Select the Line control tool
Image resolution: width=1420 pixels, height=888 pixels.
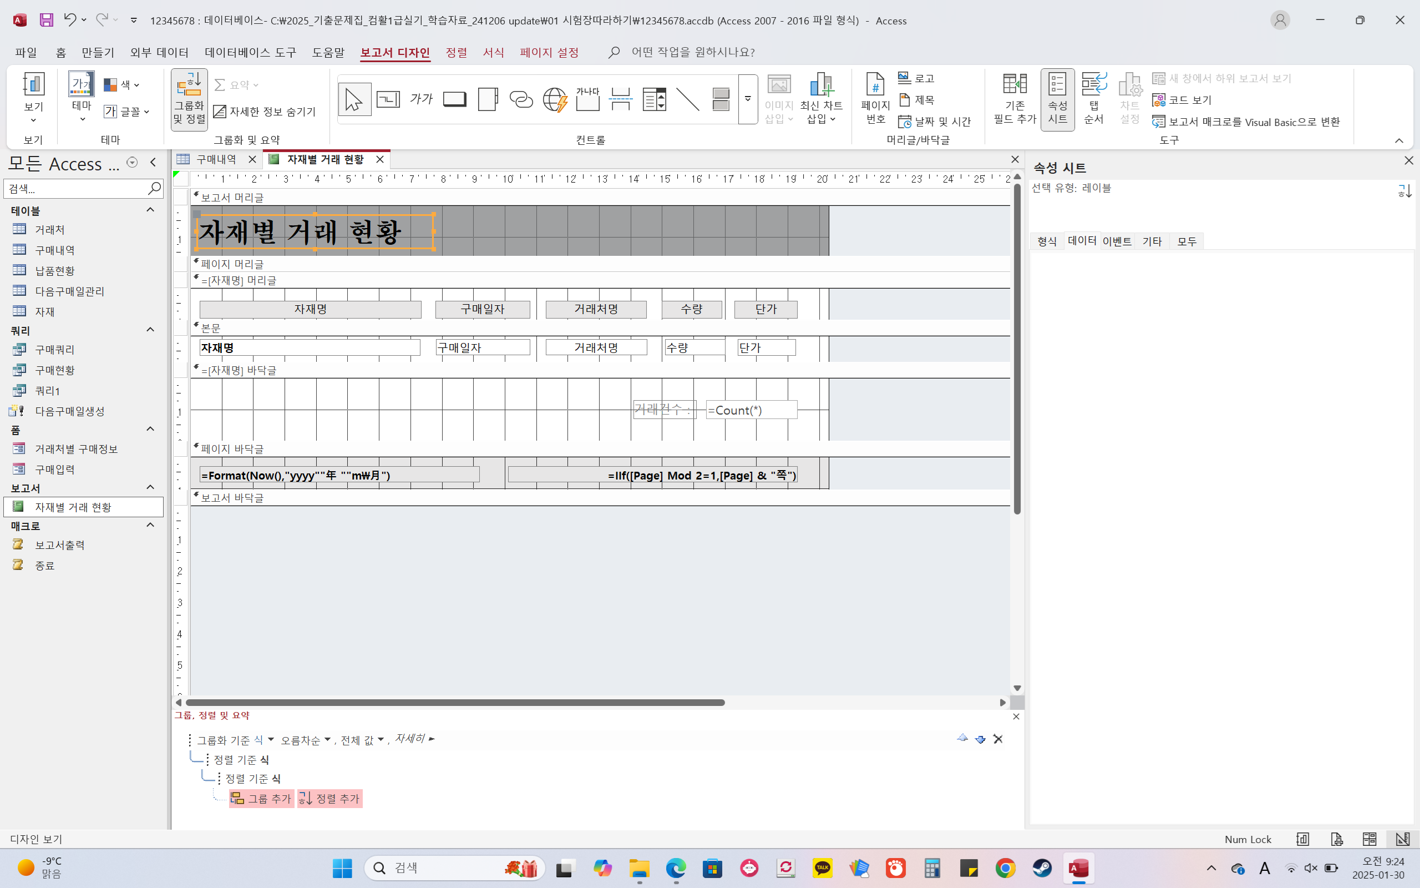point(687,99)
